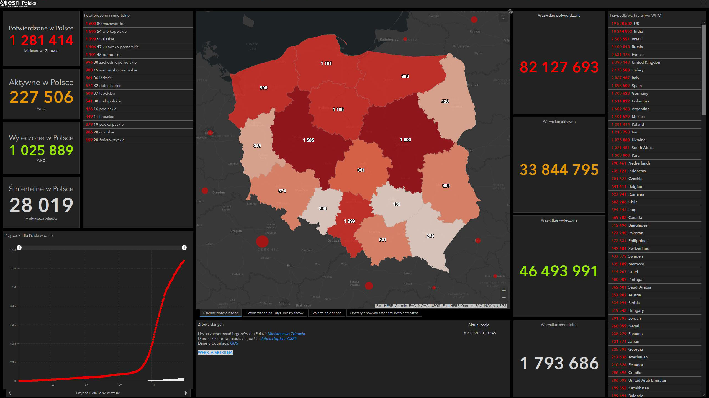This screenshot has height=398, width=709.
Task: Click the Esri Polska logo
Action: [18, 4]
